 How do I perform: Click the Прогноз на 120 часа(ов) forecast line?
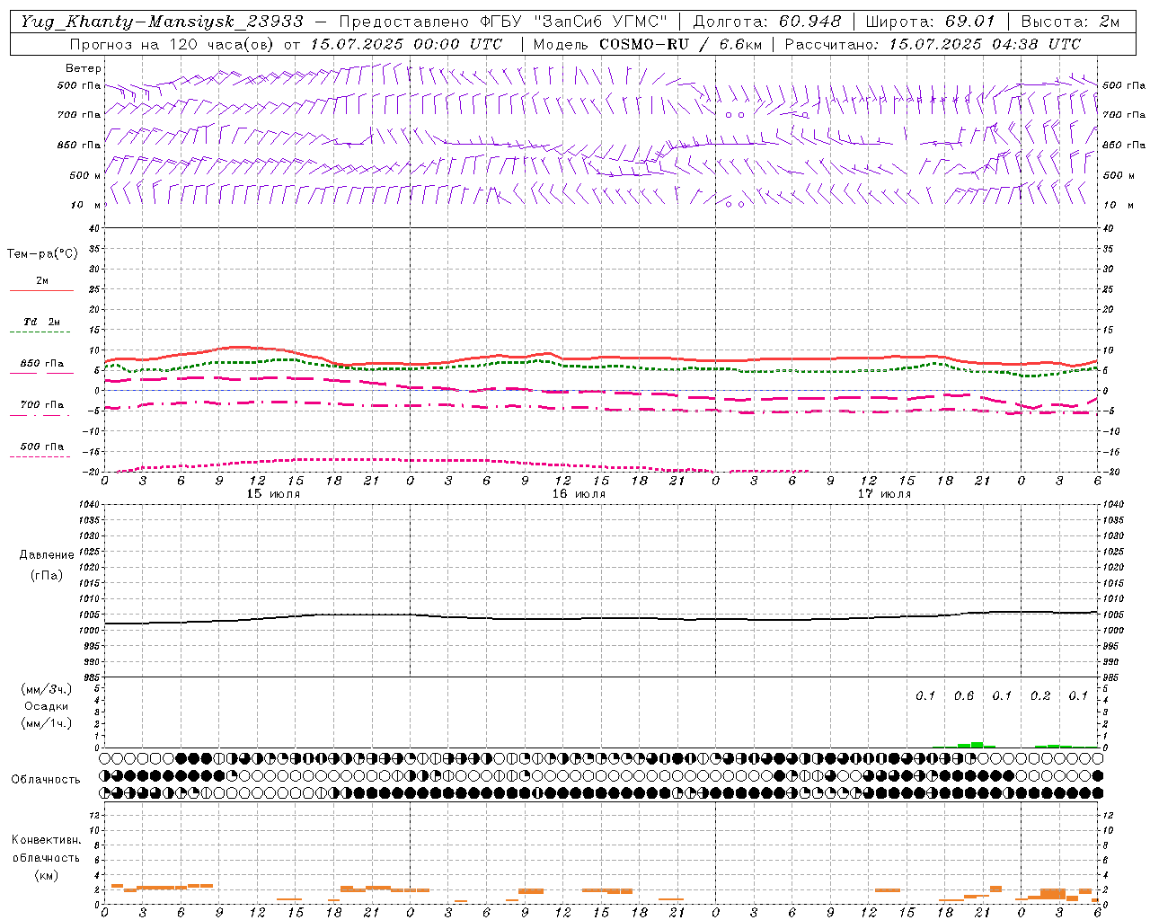click(286, 44)
